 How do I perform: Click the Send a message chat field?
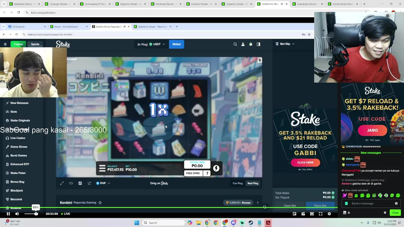tap(371, 203)
